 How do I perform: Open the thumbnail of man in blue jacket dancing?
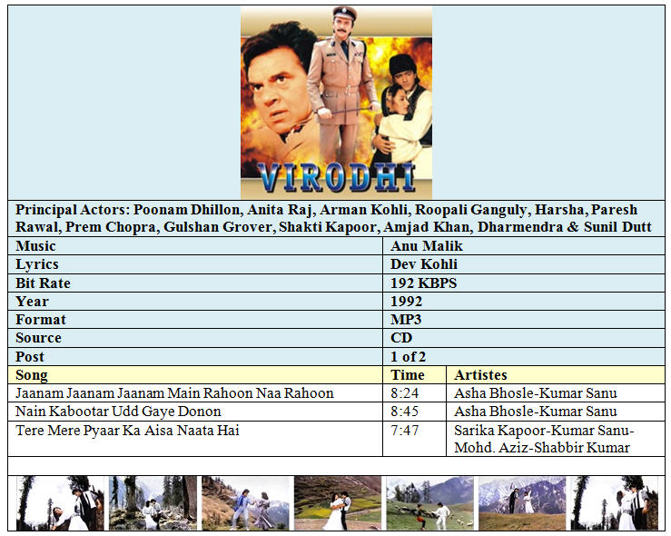246,503
